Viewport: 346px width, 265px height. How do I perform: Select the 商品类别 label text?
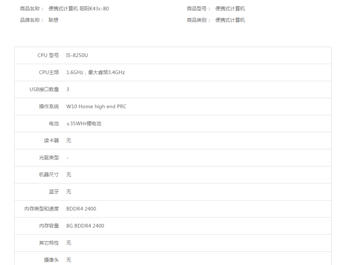[198, 20]
